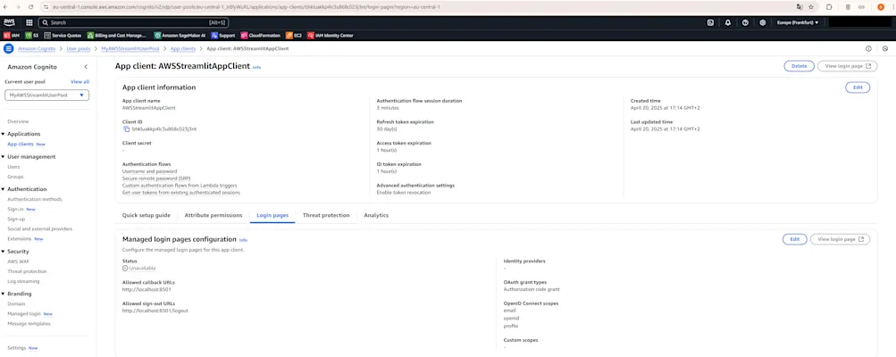
Task: Open the AWS home logo
Action: (9, 22)
